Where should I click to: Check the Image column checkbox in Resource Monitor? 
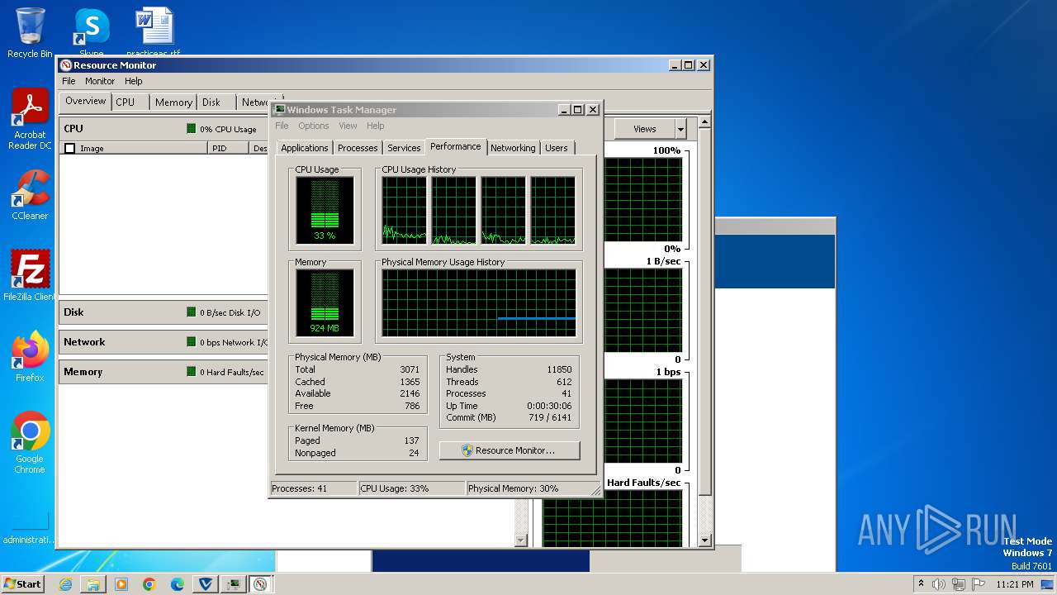click(x=70, y=149)
